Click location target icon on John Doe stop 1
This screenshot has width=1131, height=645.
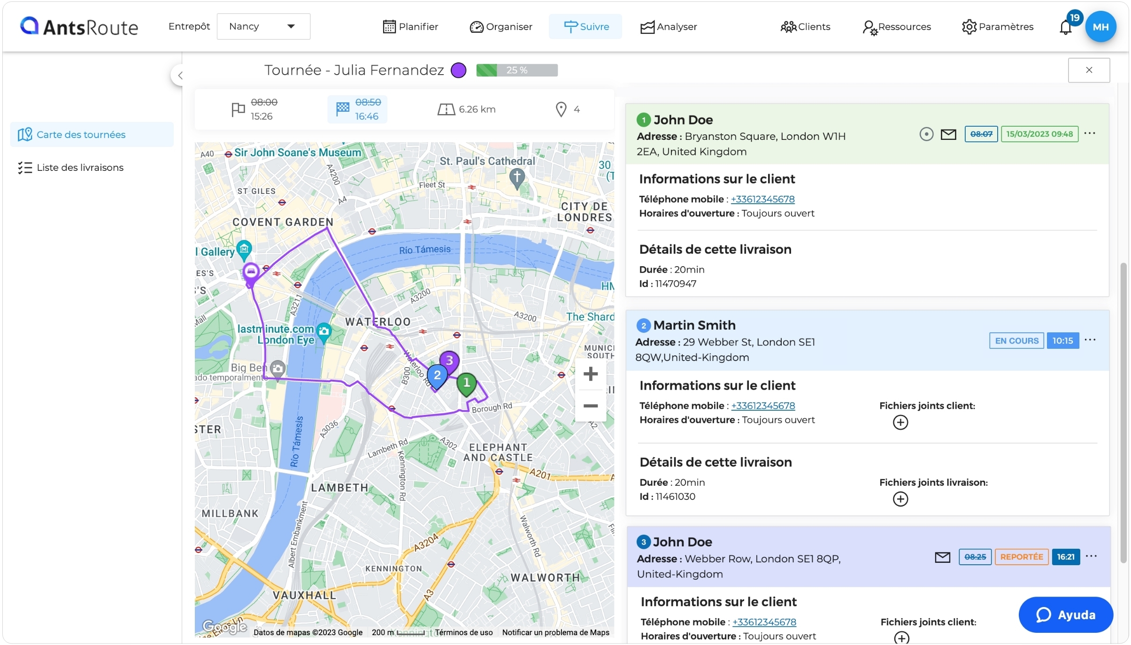[926, 134]
